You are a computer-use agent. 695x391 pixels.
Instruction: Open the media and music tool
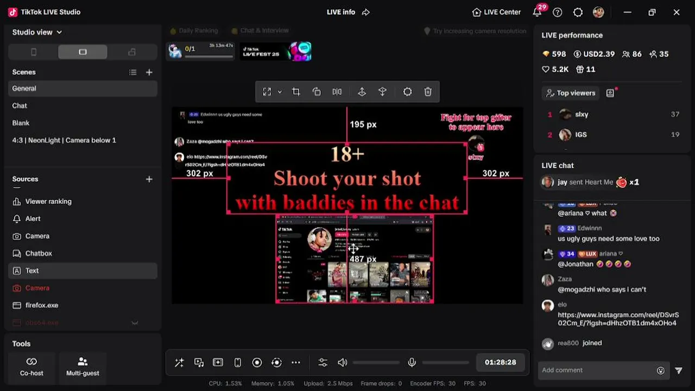[199, 362]
